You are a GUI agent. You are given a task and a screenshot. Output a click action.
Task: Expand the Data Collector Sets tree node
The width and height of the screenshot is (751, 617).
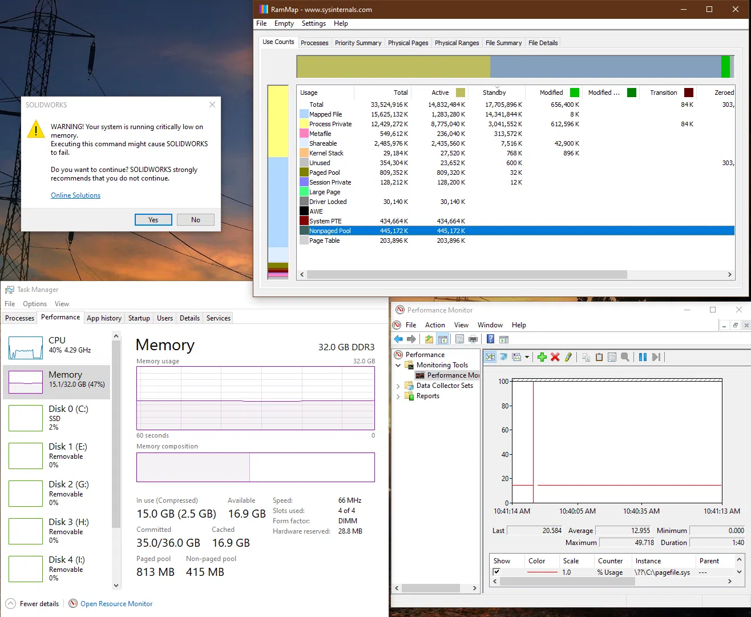(x=398, y=386)
